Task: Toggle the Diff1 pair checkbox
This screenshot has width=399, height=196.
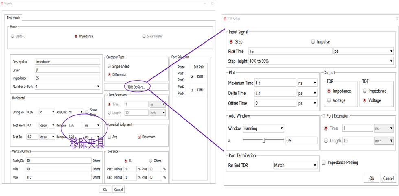Action: pyautogui.click(x=192, y=76)
